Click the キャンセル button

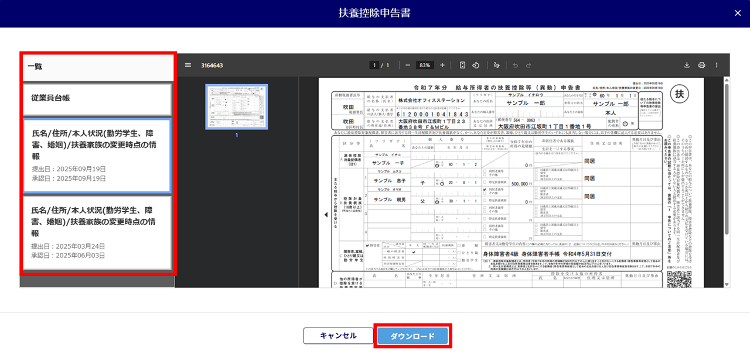(x=338, y=336)
